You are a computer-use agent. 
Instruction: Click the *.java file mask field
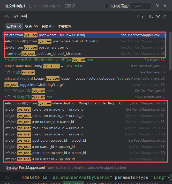click(x=137, y=6)
